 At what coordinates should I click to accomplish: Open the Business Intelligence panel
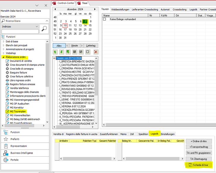point(22,153)
